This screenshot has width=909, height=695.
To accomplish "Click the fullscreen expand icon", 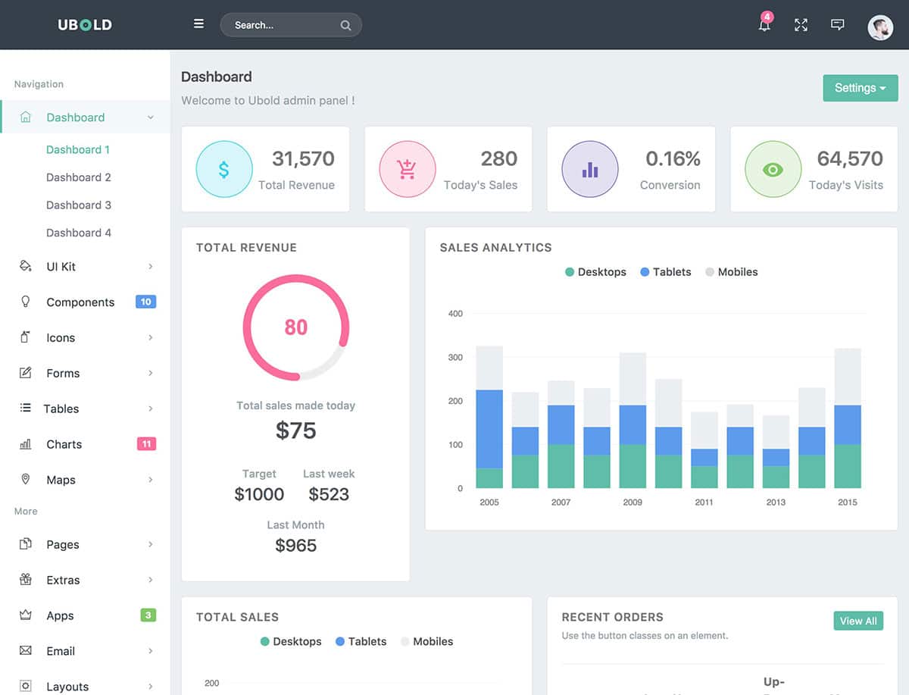I will point(801,25).
